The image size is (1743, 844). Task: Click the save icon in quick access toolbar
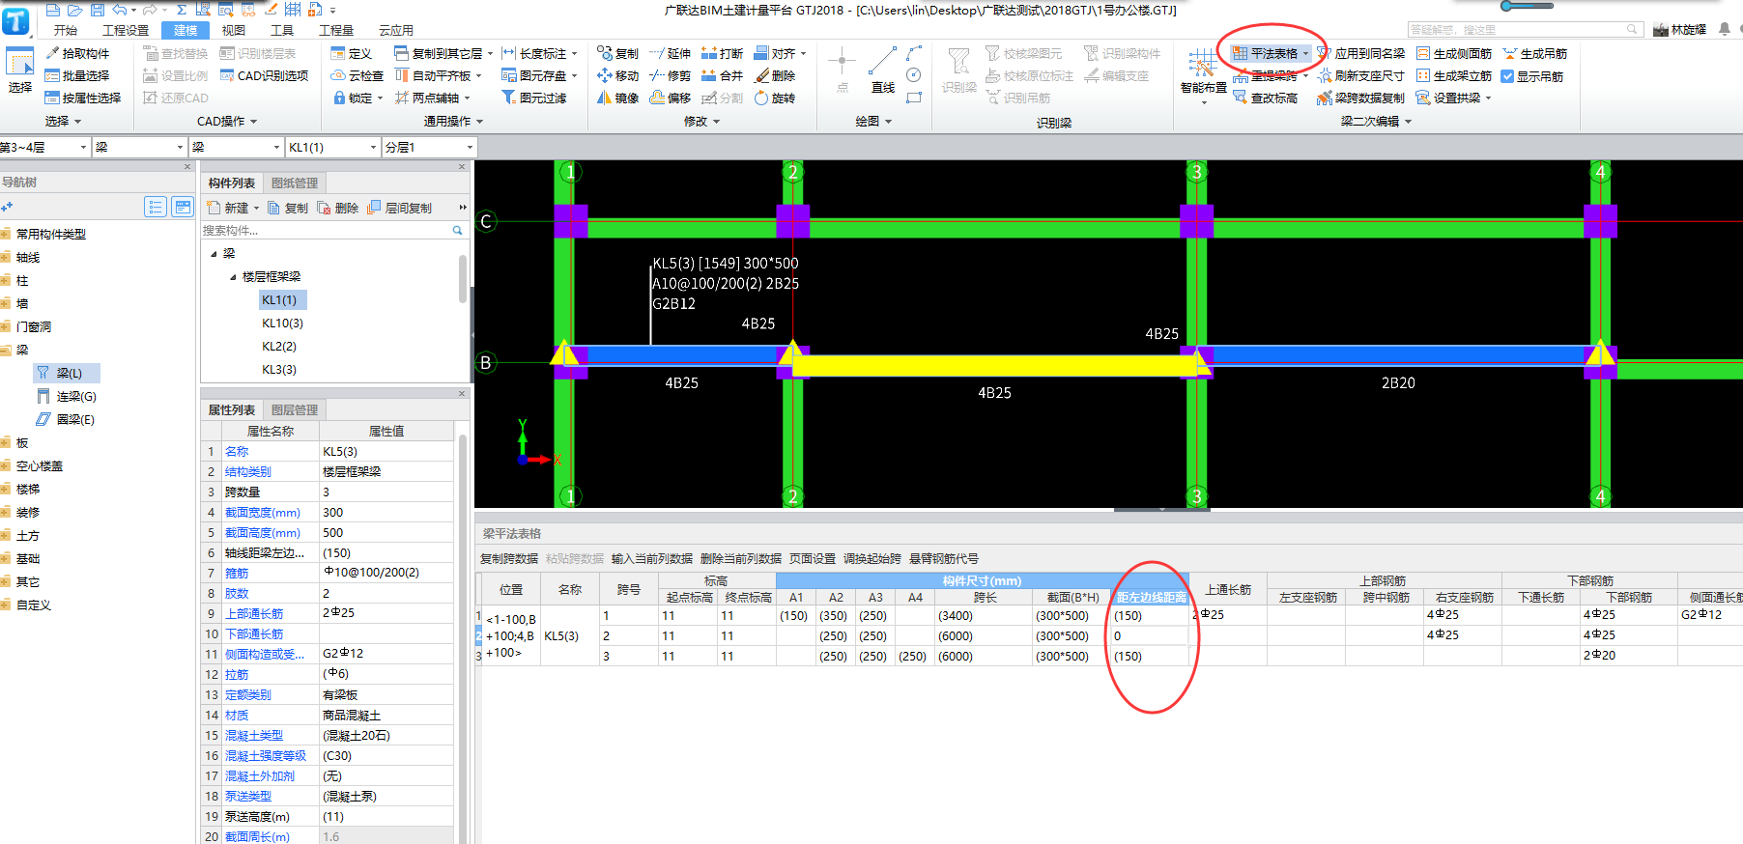pos(98,10)
